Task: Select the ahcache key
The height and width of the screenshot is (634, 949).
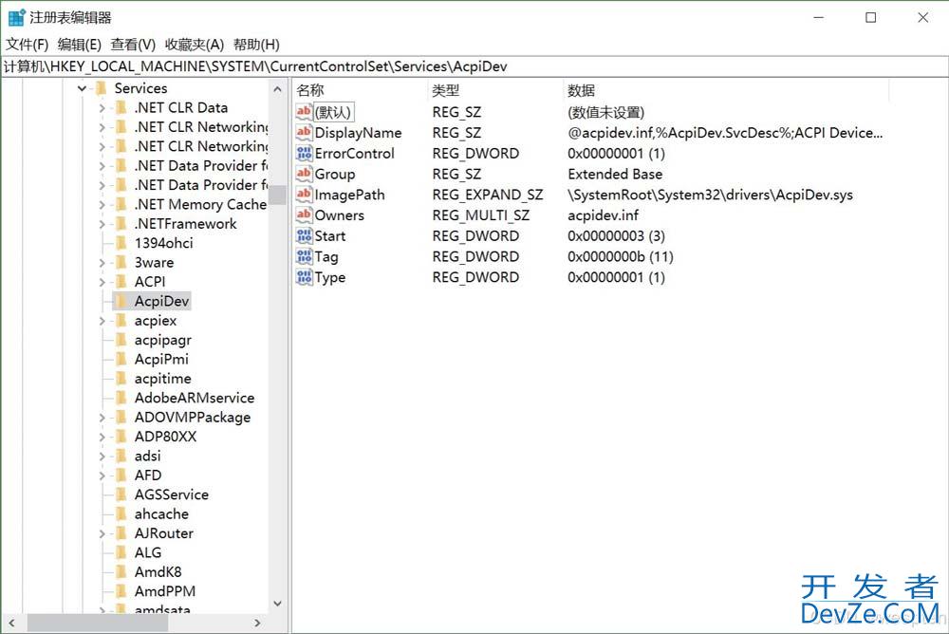Action: click(x=161, y=514)
